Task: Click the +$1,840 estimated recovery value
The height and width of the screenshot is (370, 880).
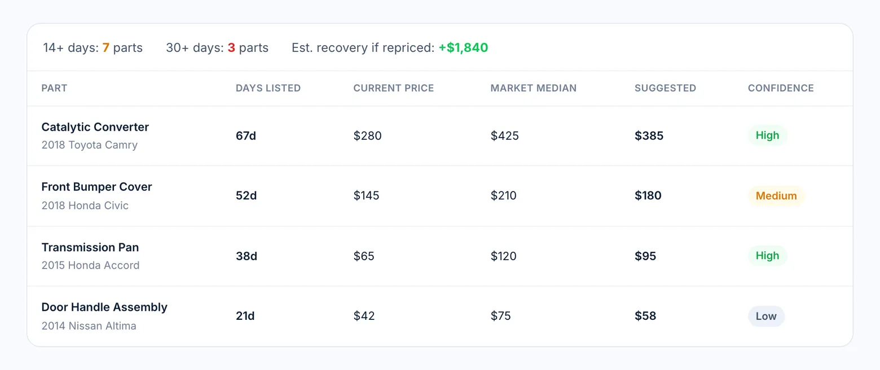Action: (463, 48)
